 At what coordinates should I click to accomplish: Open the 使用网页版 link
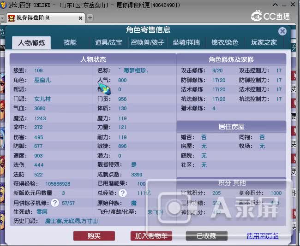pyautogui.click(x=263, y=236)
